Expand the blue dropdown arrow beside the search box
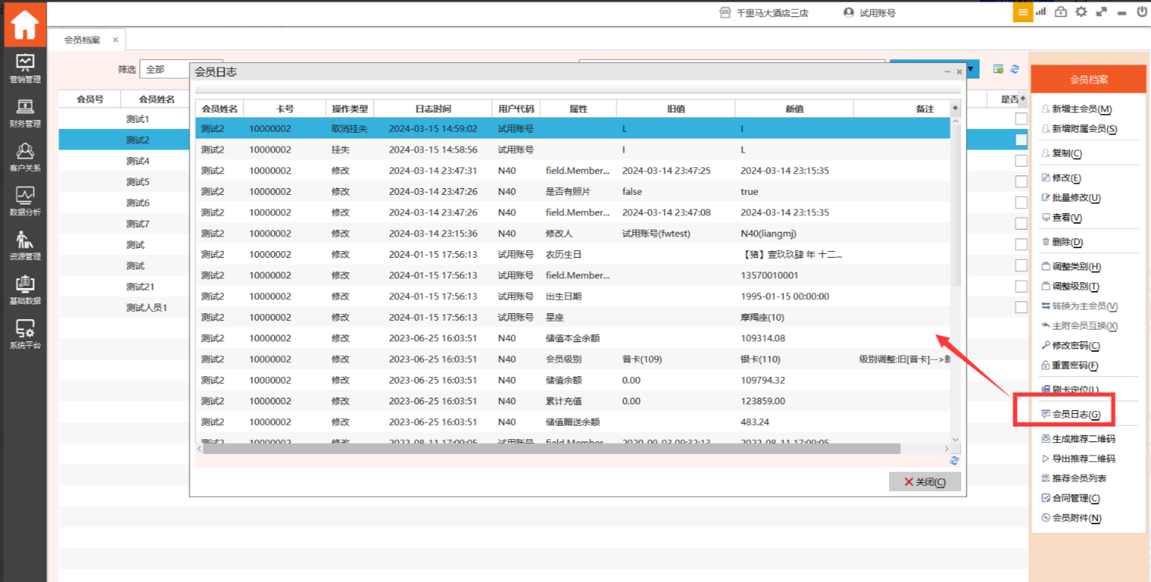This screenshot has width=1151, height=582. (970, 69)
